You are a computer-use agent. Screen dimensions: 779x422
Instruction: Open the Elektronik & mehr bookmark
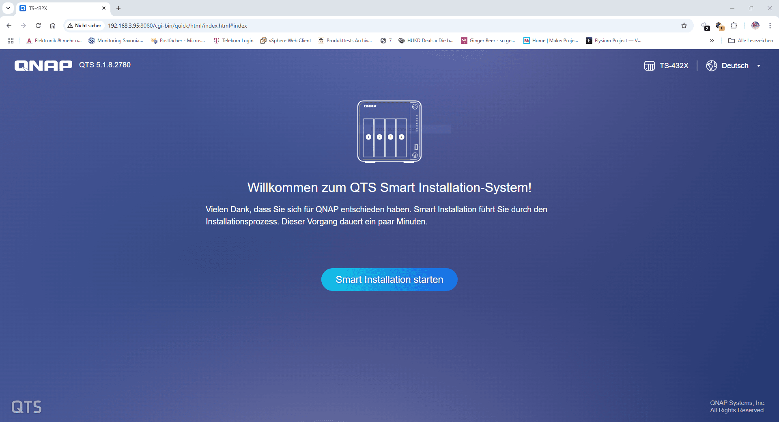54,41
